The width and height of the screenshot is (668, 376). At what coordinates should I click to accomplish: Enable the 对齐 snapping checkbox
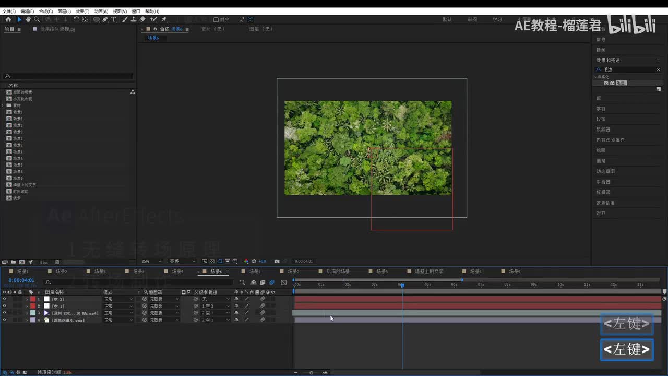click(216, 20)
